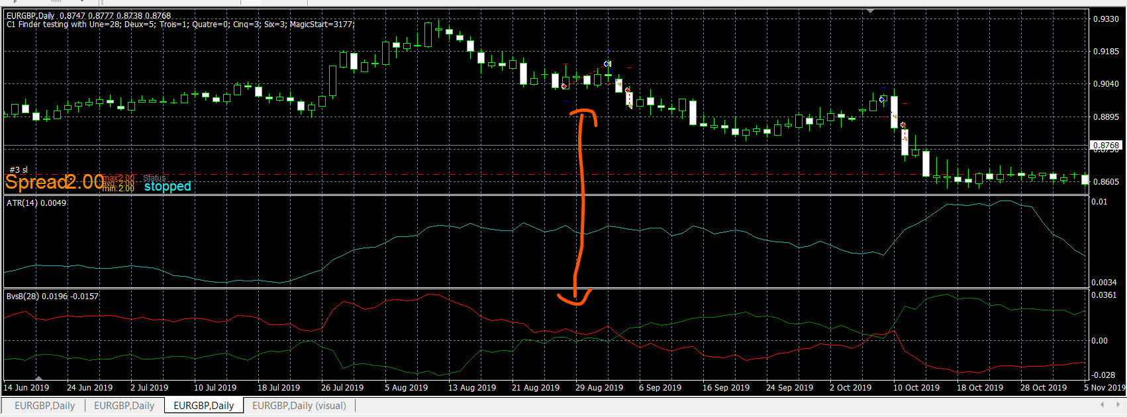The image size is (1127, 417).
Task: Click the max:2.00 spread value
Action: point(119,178)
